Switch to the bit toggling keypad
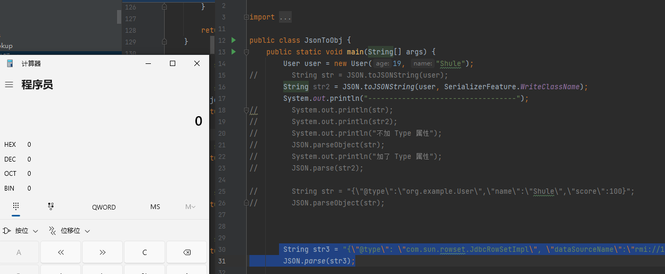The image size is (665, 274). [x=51, y=207]
